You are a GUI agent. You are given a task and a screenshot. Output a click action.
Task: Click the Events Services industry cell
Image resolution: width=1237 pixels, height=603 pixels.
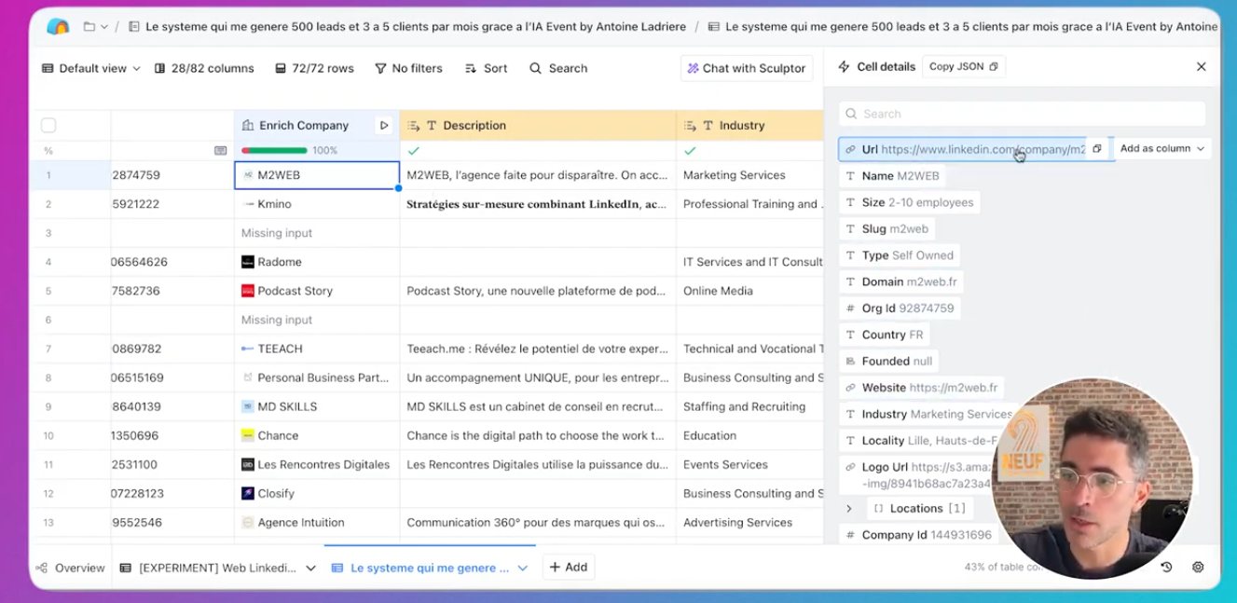749,464
